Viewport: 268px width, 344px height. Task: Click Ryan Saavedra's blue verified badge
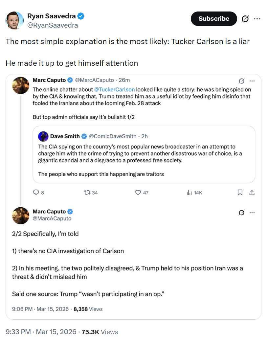[x=81, y=16]
